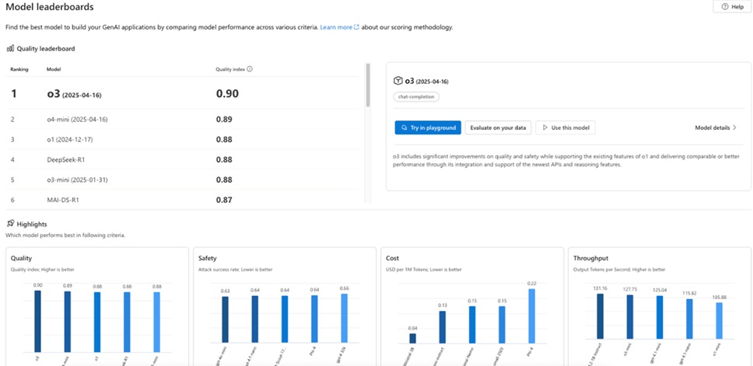Open the Learn more link
The image size is (753, 366).
pos(339,27)
